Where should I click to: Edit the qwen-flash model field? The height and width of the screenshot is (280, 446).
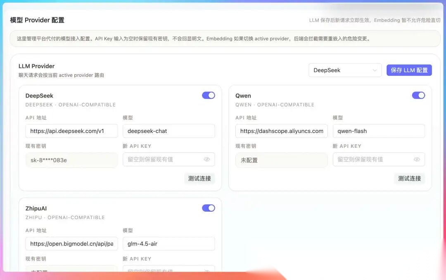[x=379, y=131]
